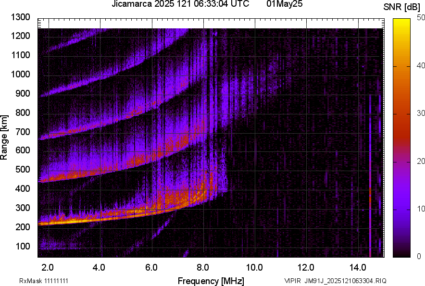Viewport: 425px width, 286px height.
Task: Click the 500 tick label on range axis
Action: 23,170
